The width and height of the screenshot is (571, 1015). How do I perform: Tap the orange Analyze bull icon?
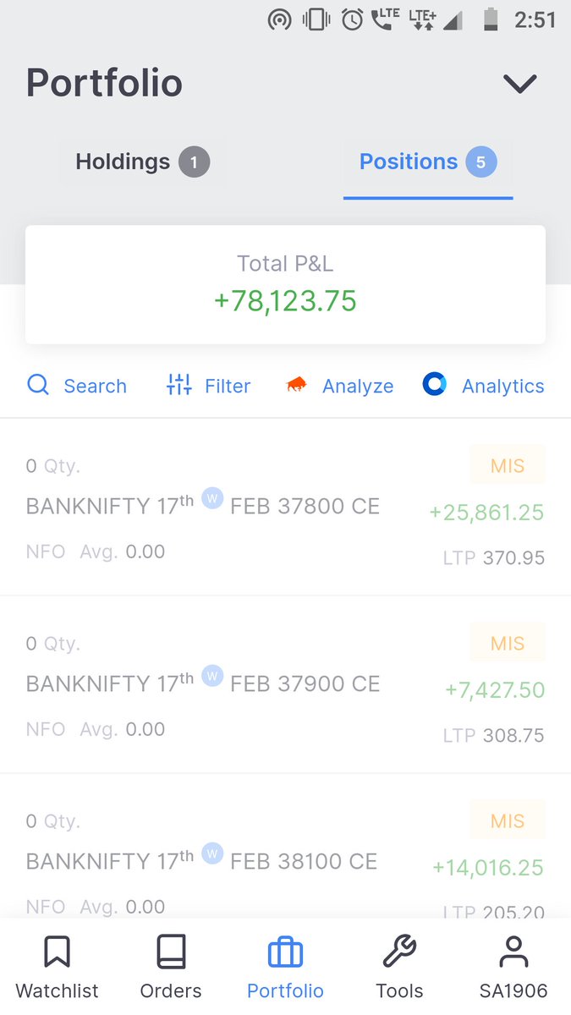click(x=297, y=385)
